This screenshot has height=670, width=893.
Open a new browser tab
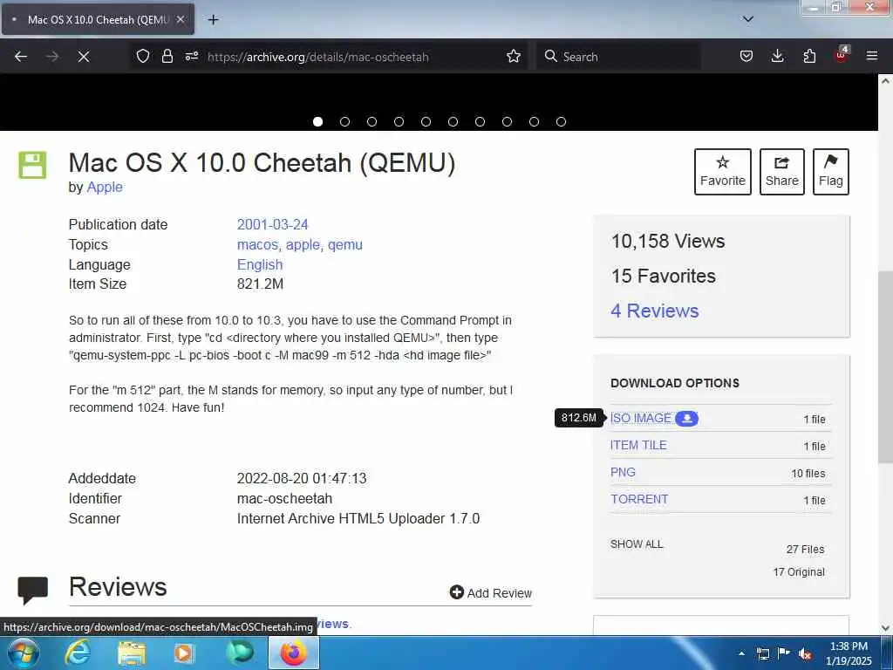tap(213, 19)
